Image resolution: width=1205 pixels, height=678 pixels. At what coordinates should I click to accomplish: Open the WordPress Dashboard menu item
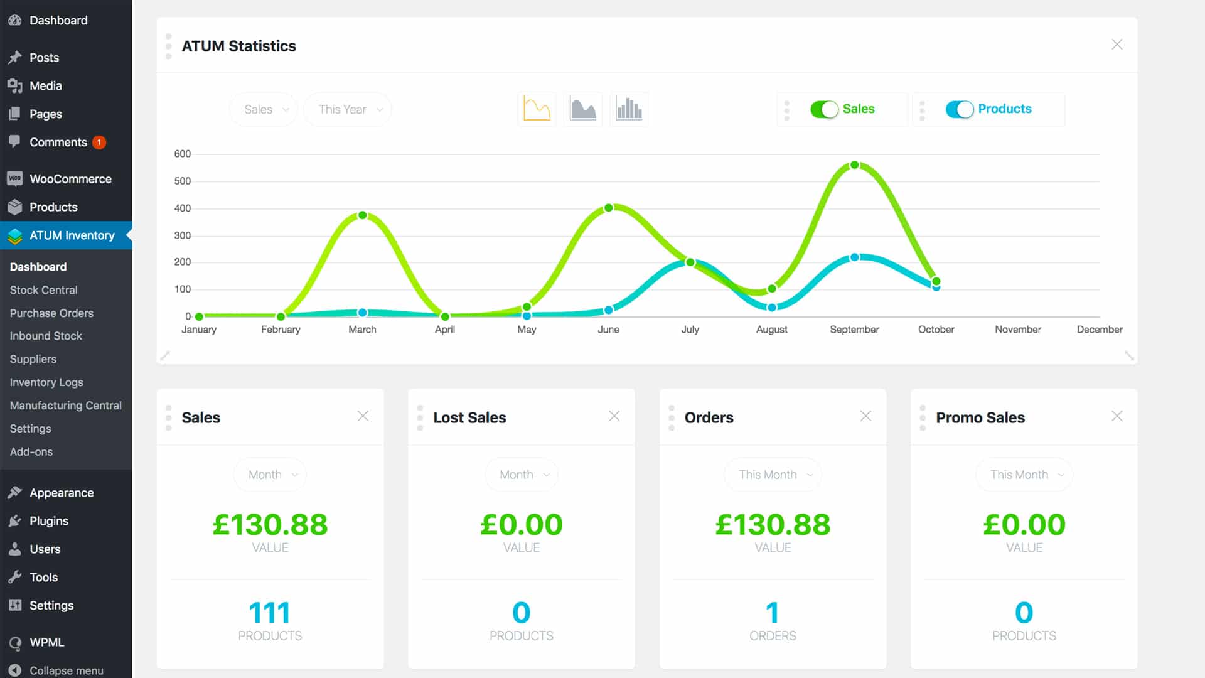tap(66, 20)
